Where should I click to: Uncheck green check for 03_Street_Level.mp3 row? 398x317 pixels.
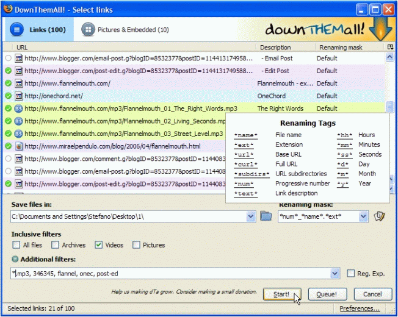[x=9, y=134]
